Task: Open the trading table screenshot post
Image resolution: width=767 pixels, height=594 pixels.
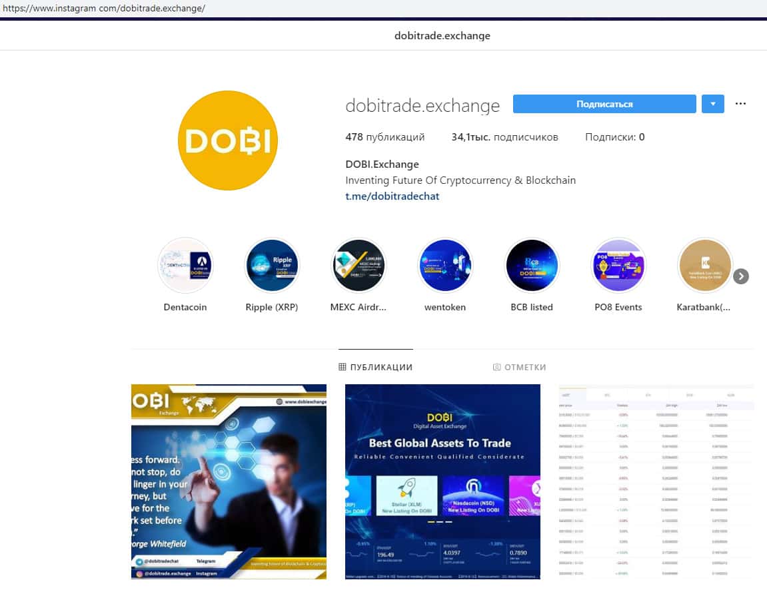Action: pyautogui.click(x=656, y=481)
